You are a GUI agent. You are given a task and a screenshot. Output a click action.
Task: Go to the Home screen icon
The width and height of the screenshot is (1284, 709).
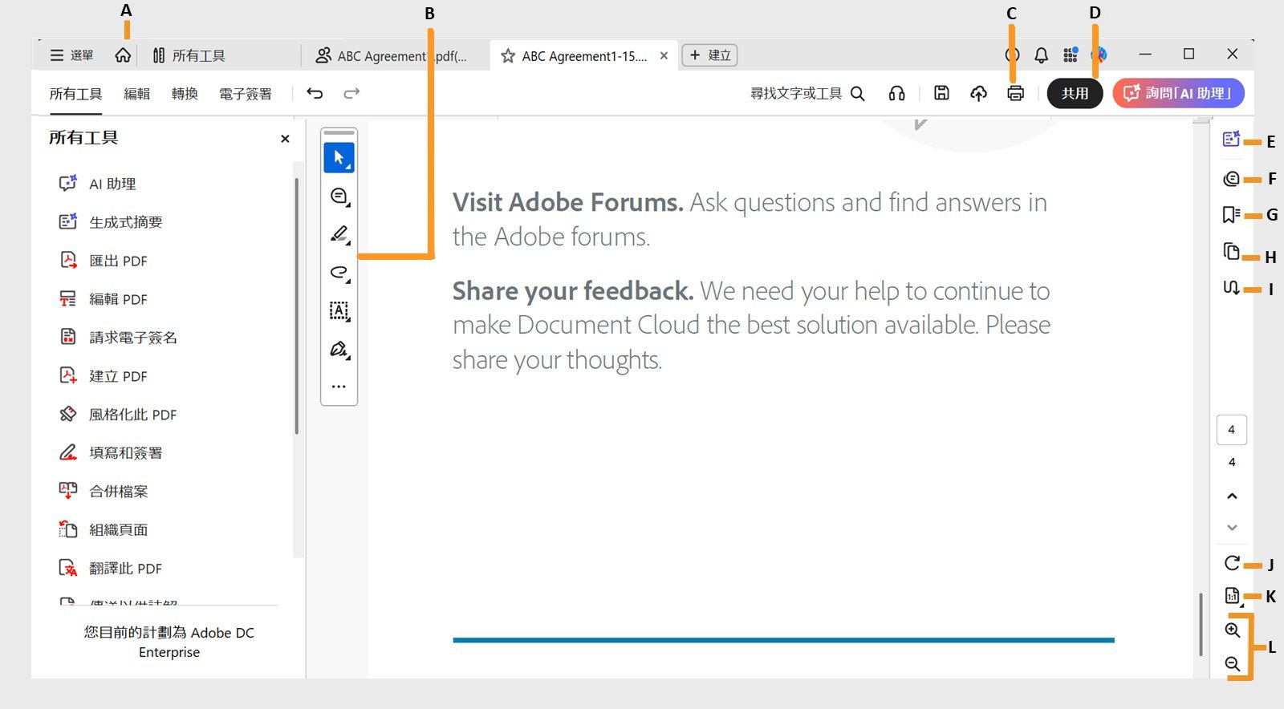tap(123, 55)
